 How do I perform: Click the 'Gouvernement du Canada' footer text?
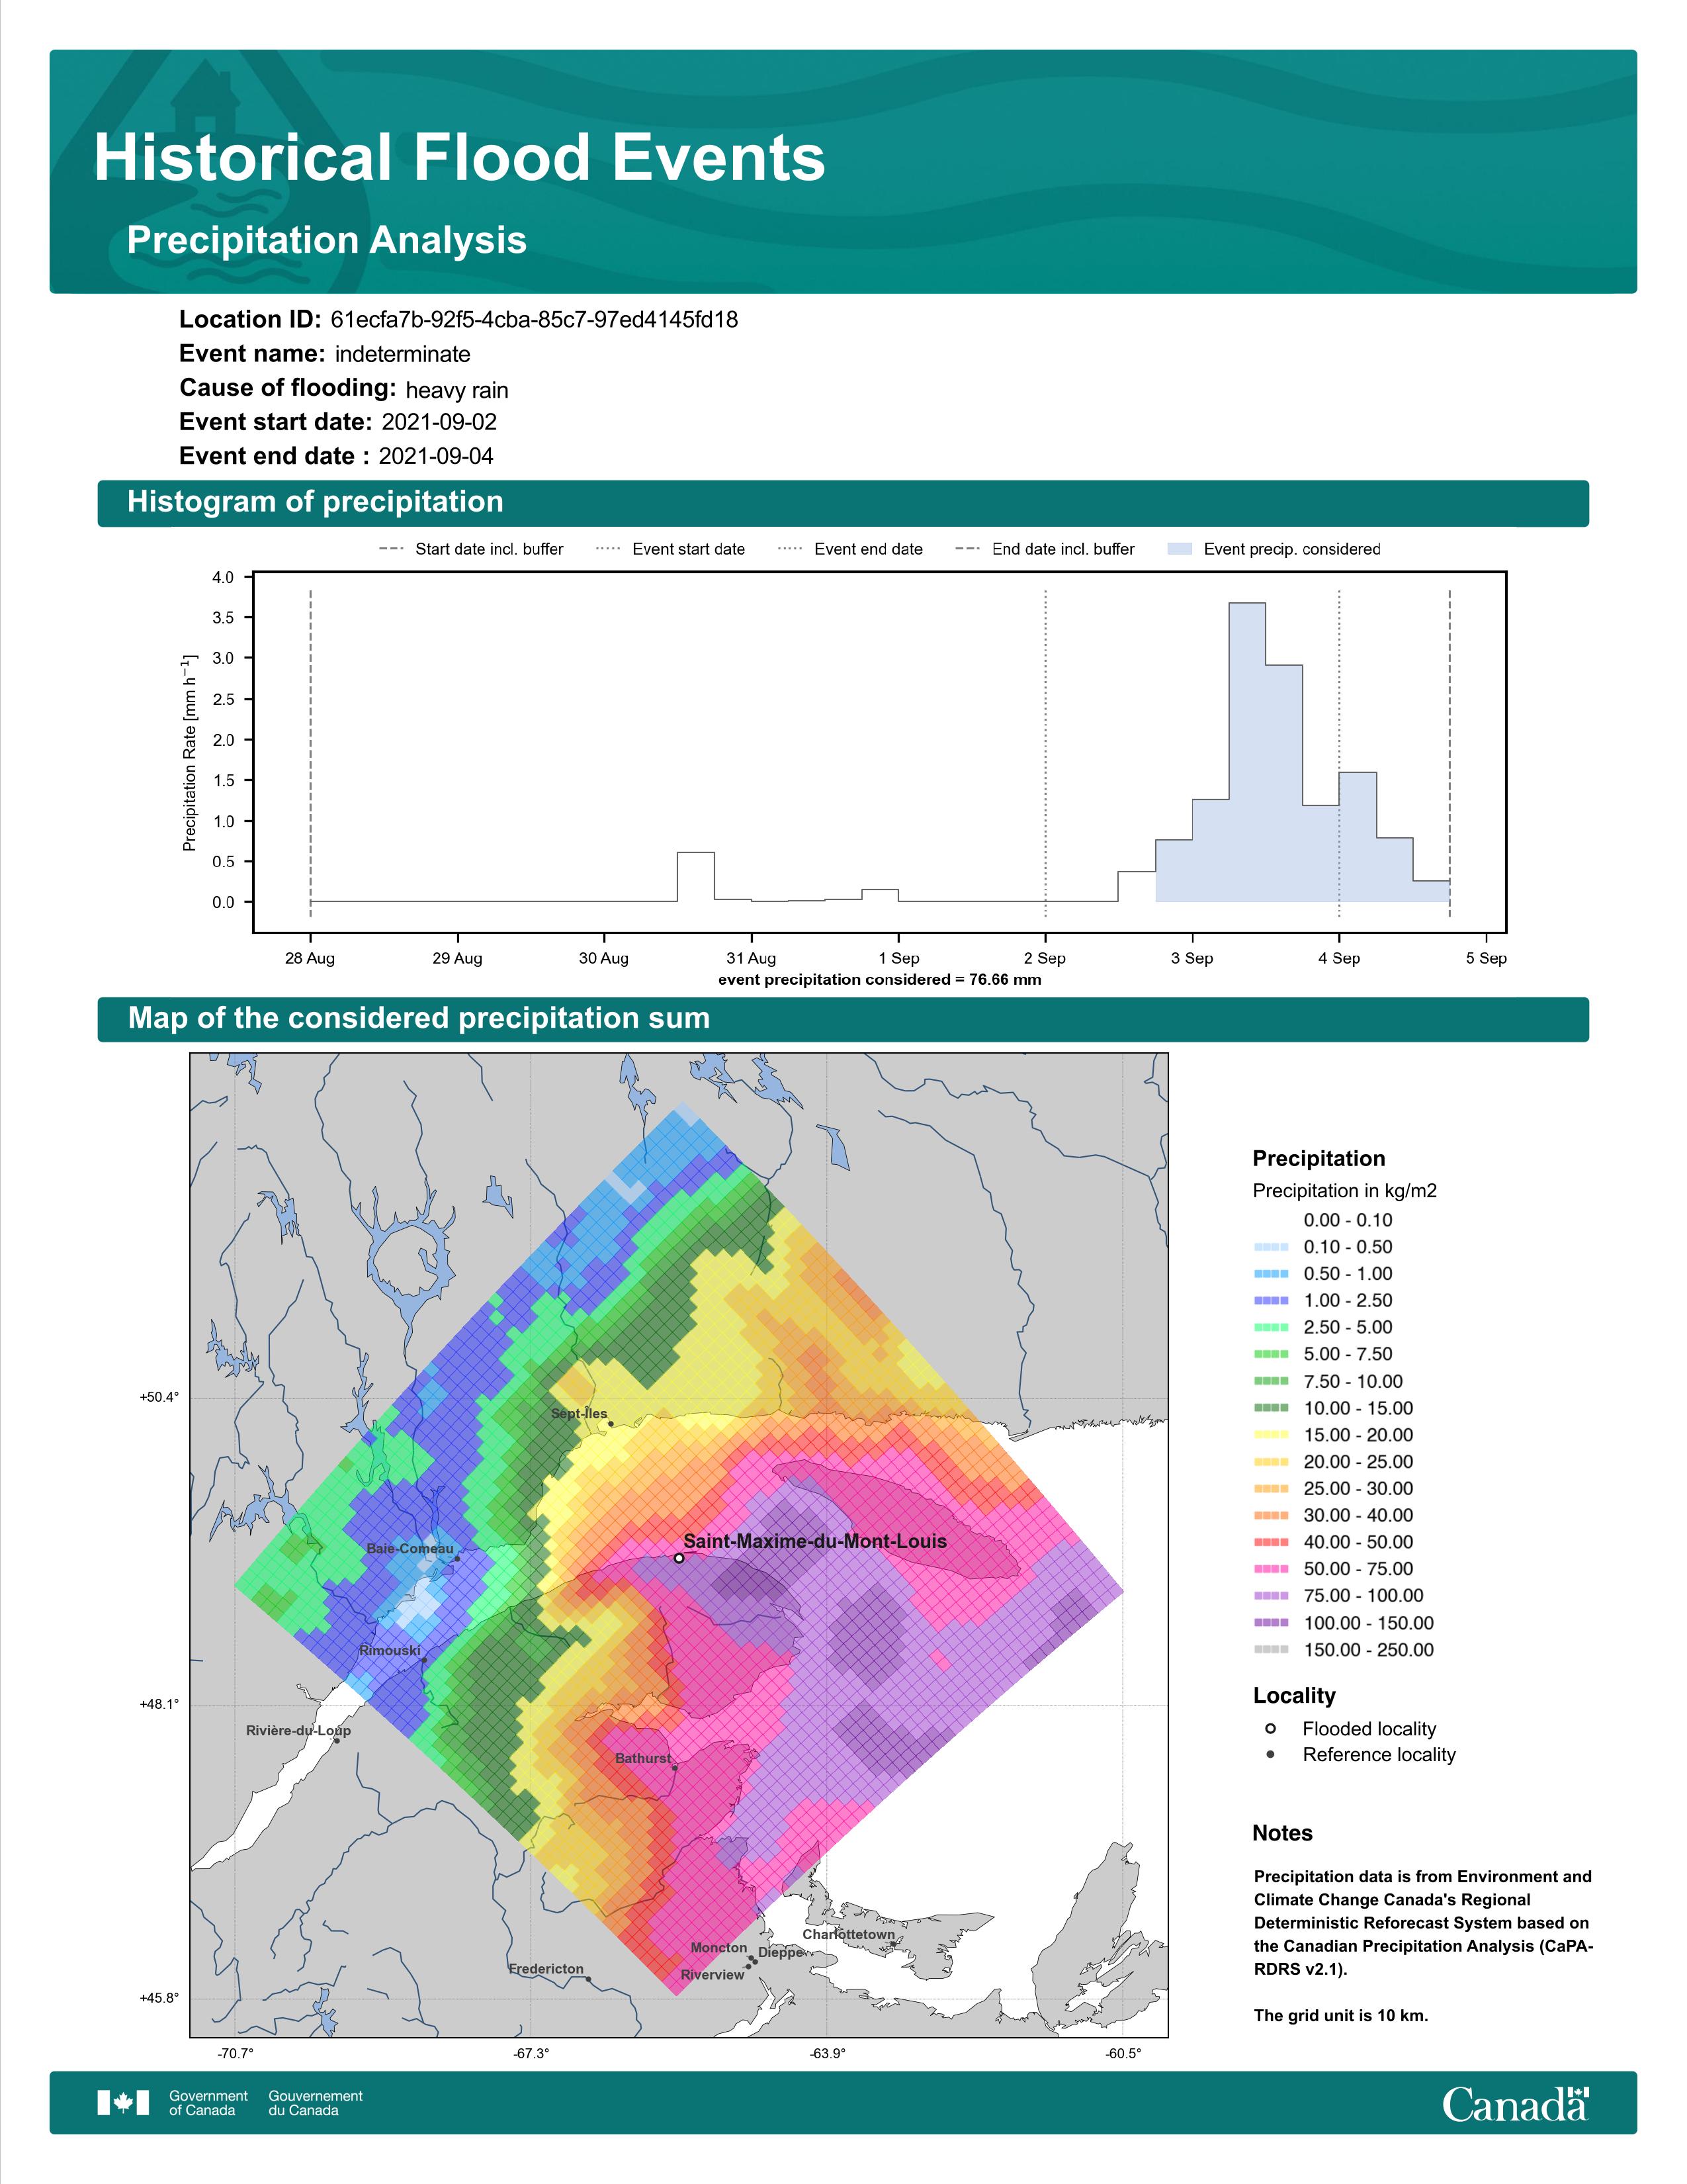(x=316, y=2103)
